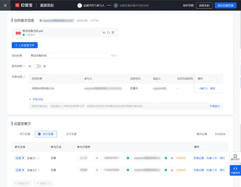
Task: Preview 物资采购合同.pdf with the eye icon
Action: (104, 33)
